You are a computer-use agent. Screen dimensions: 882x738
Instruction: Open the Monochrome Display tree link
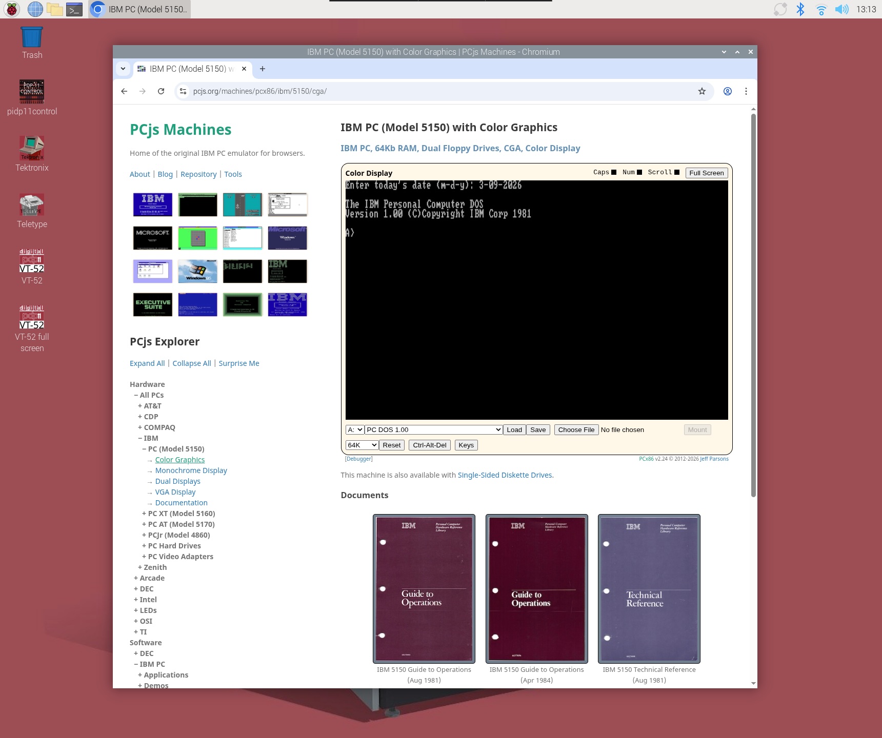point(191,470)
